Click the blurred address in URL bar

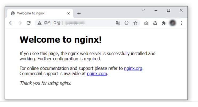75,23
